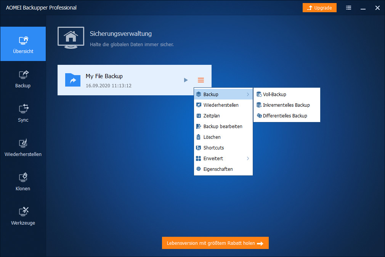
Task: Go to the Backup sidebar section
Action: pyautogui.click(x=23, y=79)
